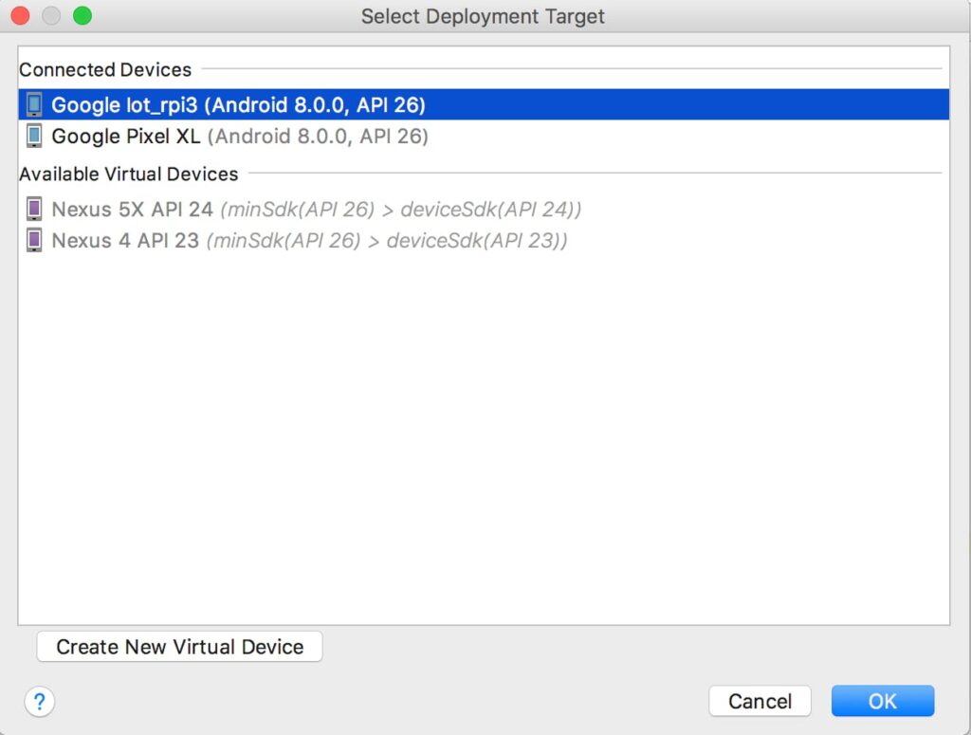Click the Nexus 4 API 23 emulator icon
The height and width of the screenshot is (735, 971).
click(x=34, y=241)
